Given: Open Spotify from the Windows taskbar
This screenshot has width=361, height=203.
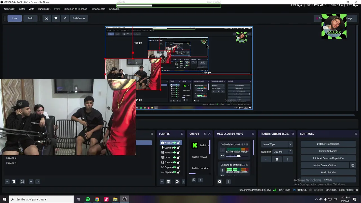Looking at the screenshot, I should (88, 199).
